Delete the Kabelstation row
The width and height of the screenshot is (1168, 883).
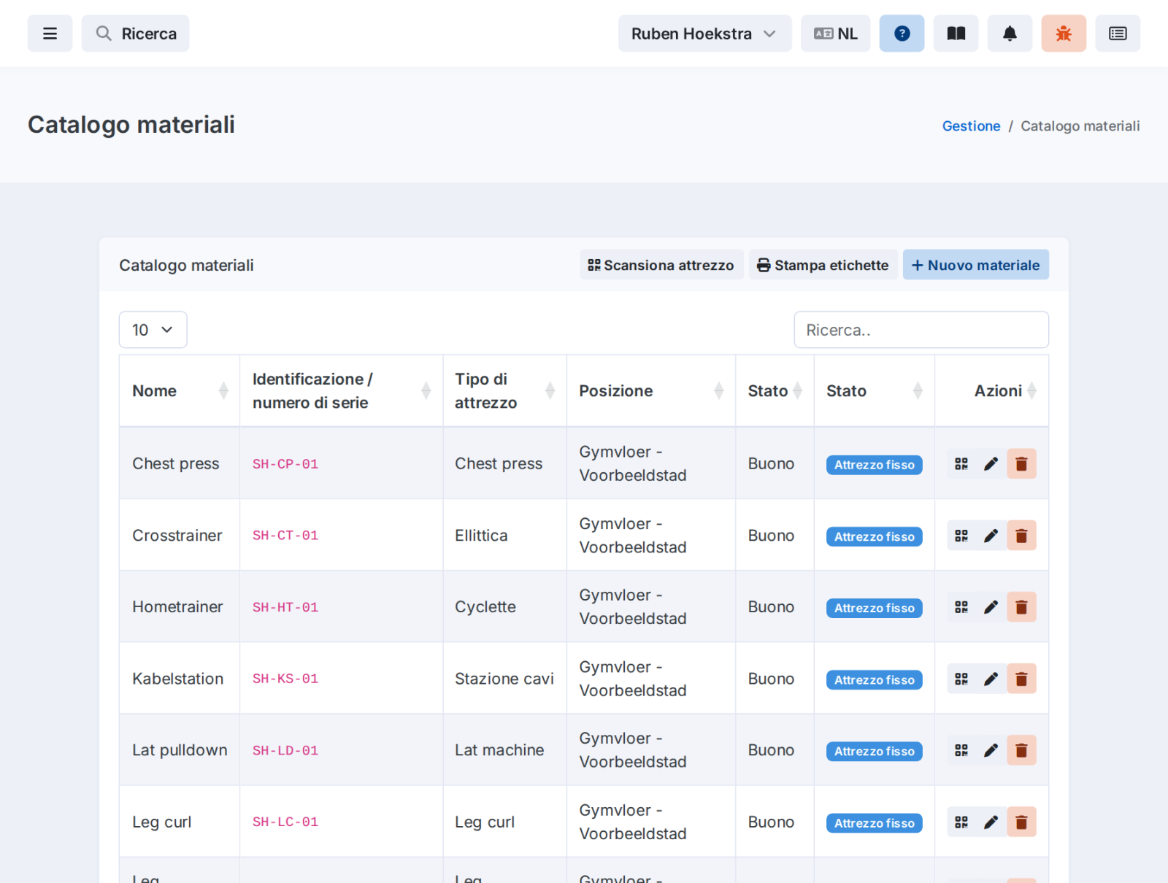[x=1021, y=679]
